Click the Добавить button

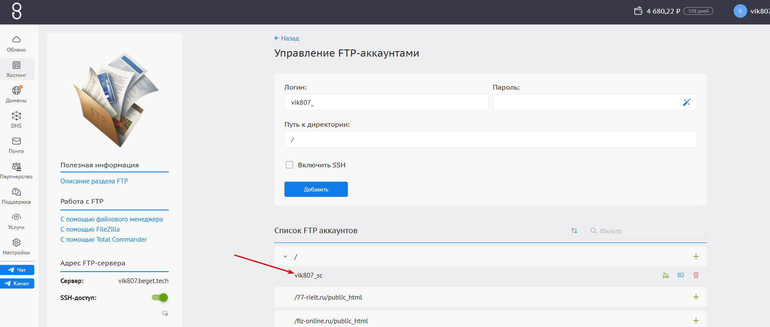[x=316, y=189]
